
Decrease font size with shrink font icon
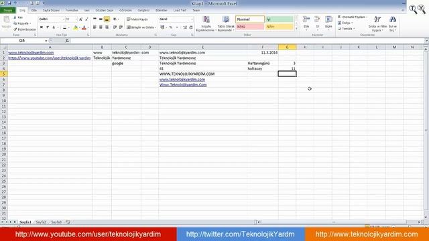tap(86, 19)
